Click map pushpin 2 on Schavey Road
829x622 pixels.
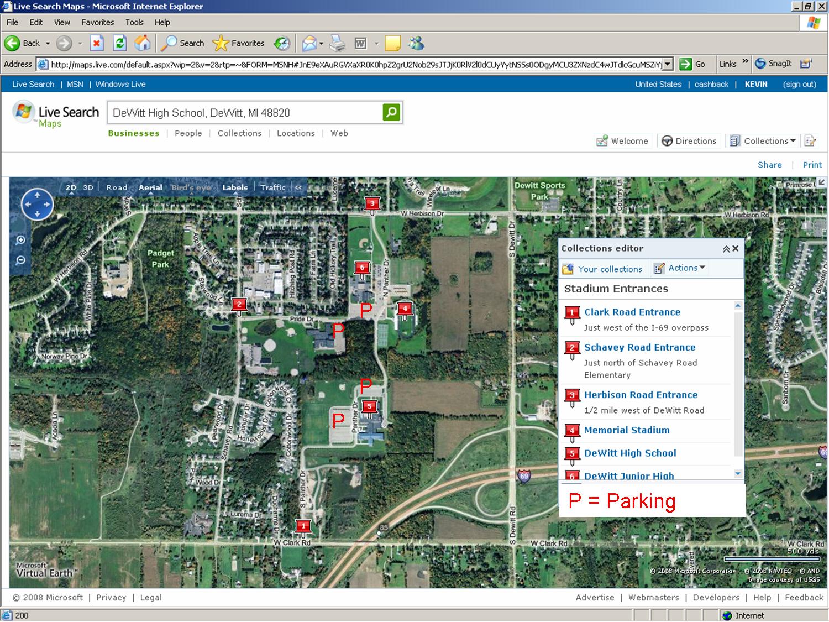click(239, 306)
